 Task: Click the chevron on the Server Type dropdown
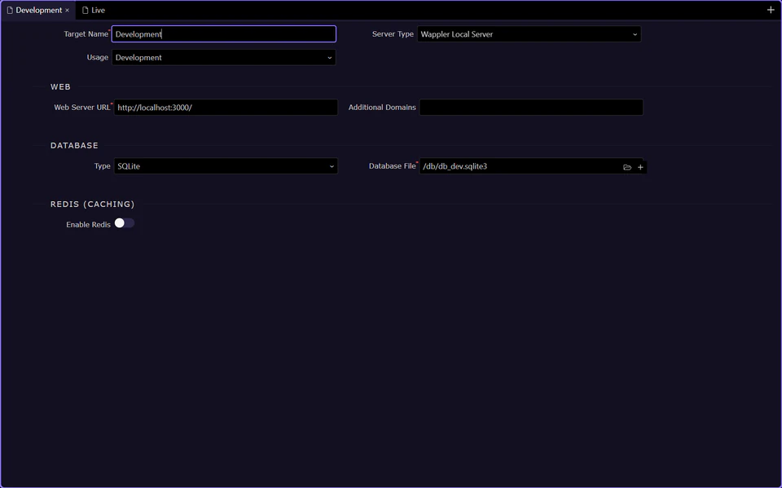(635, 34)
